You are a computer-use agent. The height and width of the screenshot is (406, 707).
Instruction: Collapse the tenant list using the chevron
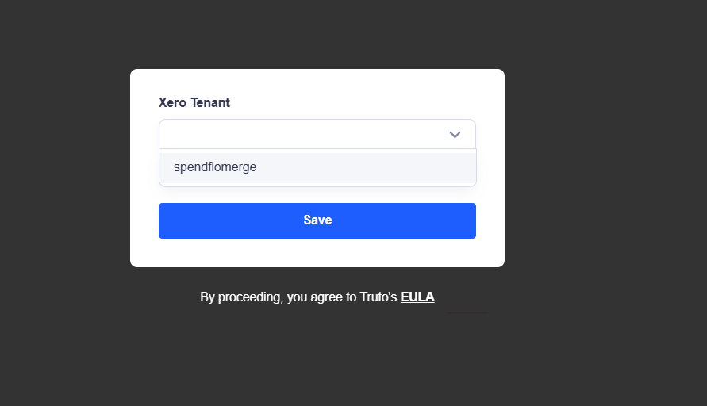coord(455,135)
